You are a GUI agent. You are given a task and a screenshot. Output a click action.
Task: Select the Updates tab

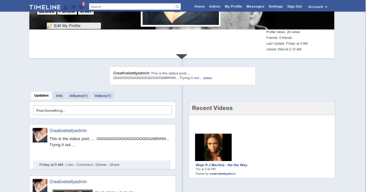coord(41,95)
